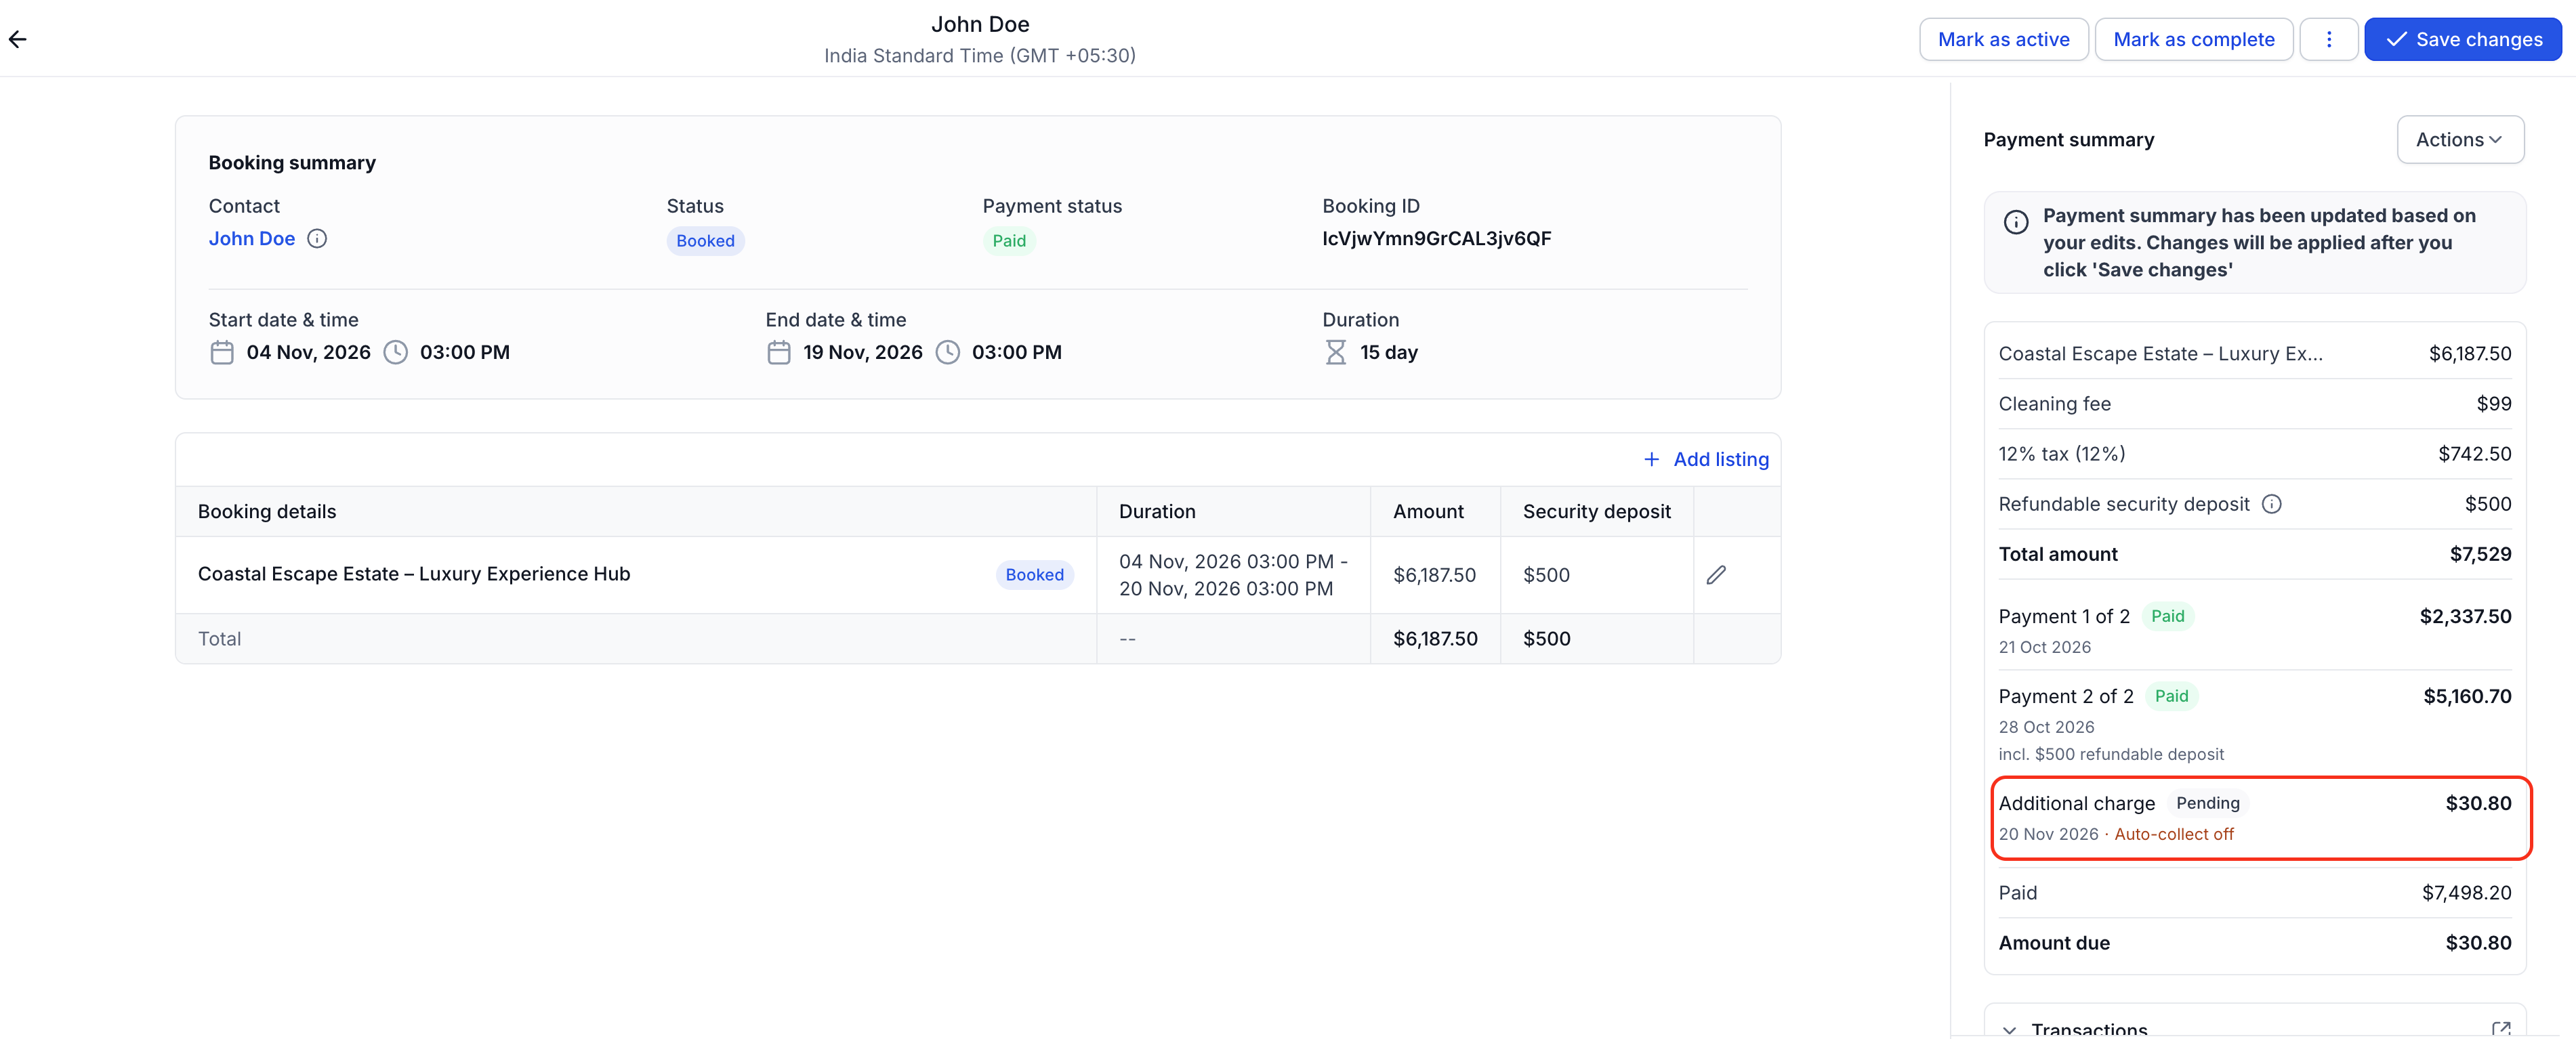Click the clock icon next to start time
Screen dimensions: 2576x1039
(396, 352)
